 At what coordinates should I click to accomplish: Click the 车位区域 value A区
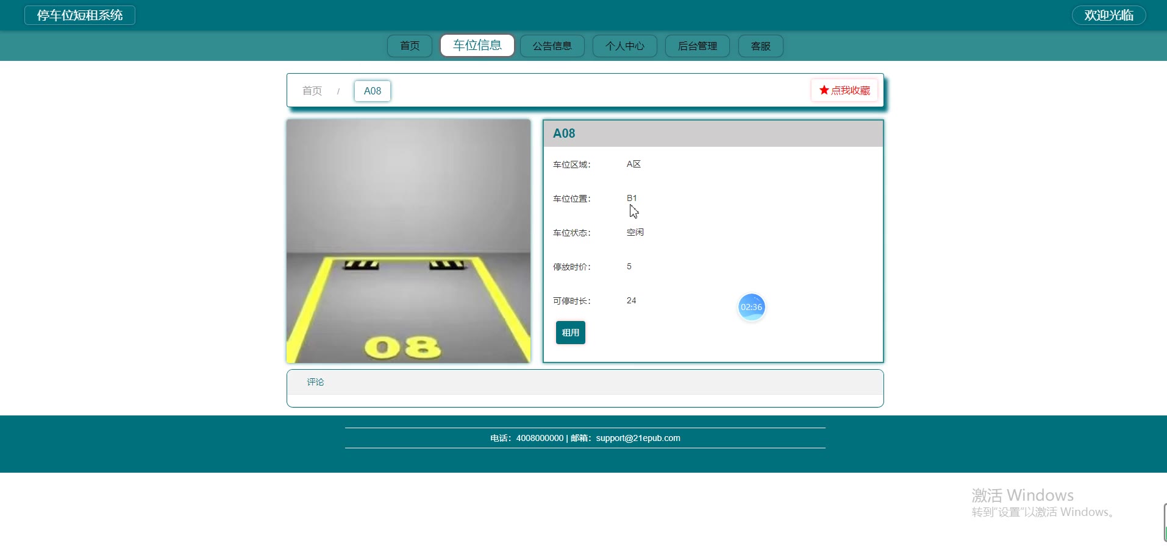633,164
